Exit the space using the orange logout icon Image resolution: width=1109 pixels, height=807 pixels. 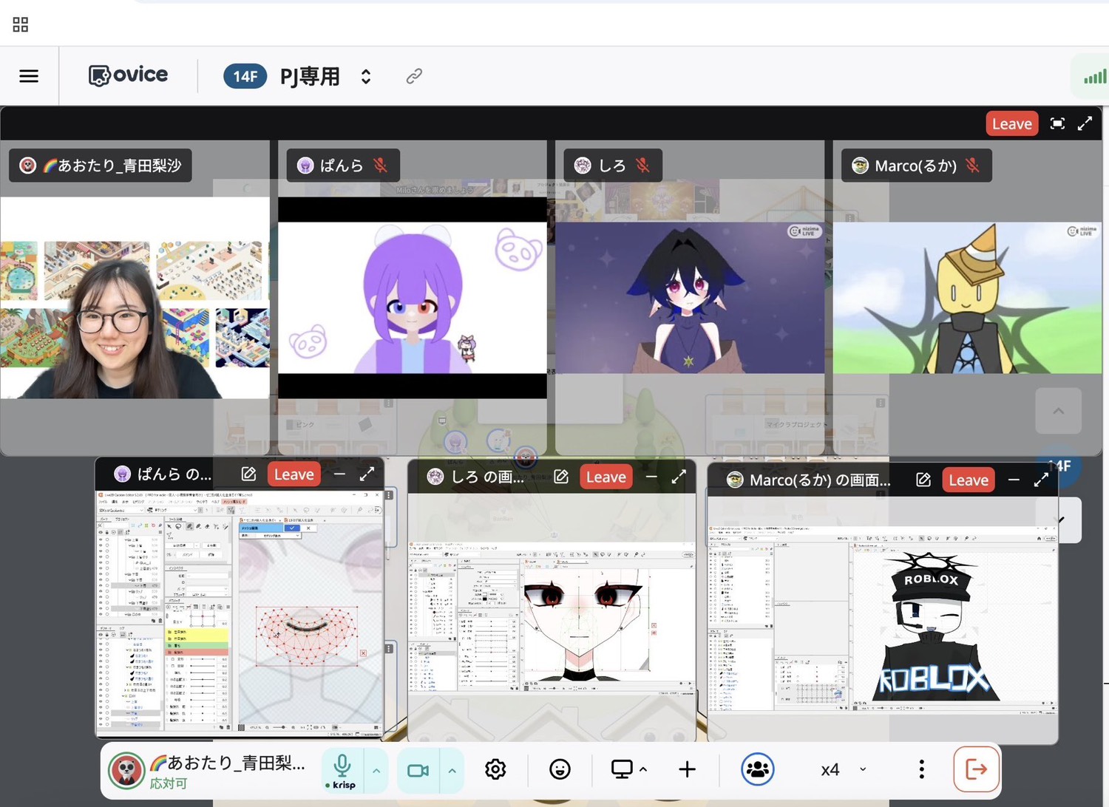[x=977, y=770]
